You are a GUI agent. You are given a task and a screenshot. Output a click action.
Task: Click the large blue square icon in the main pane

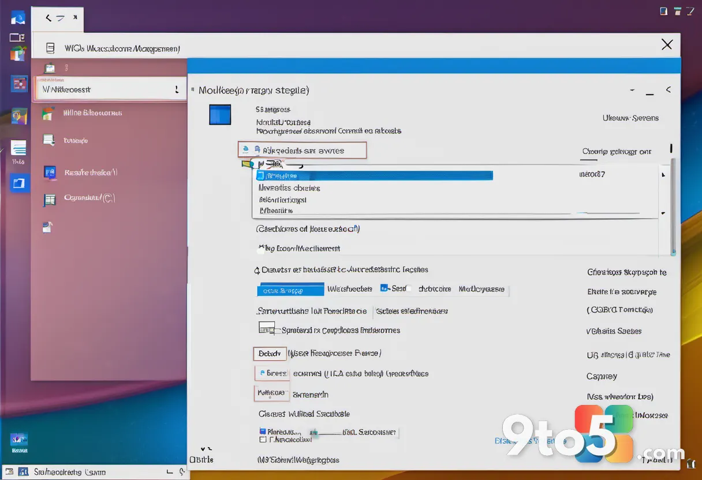[220, 114]
